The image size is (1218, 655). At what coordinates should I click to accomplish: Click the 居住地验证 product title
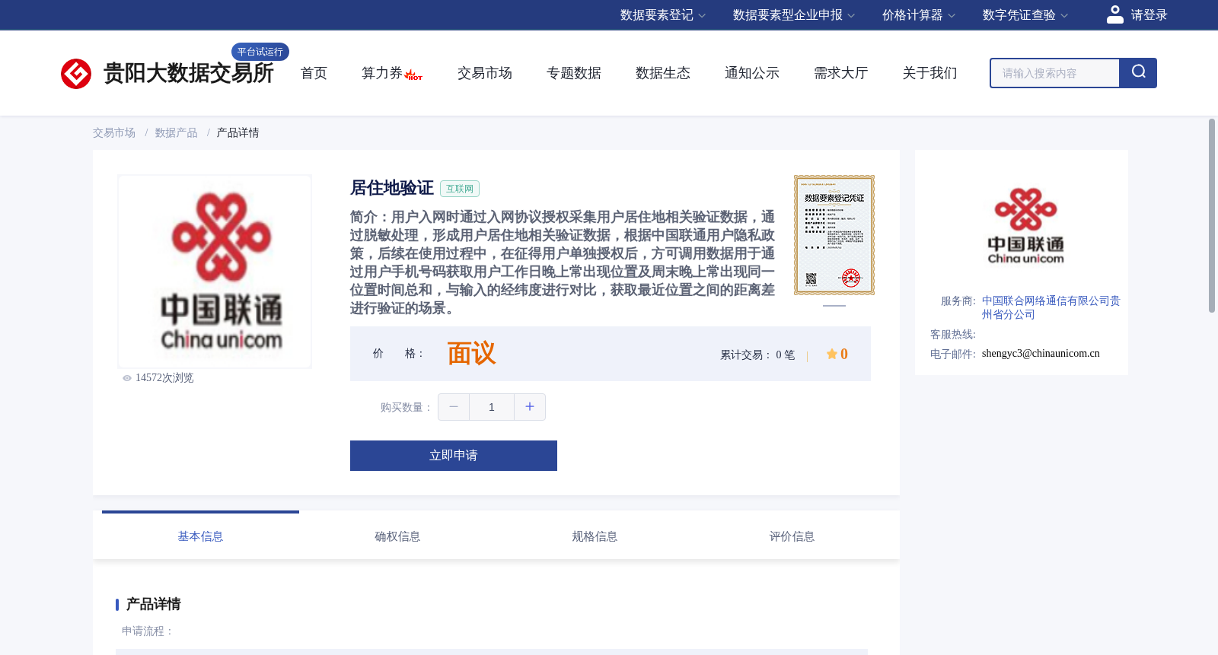click(392, 188)
